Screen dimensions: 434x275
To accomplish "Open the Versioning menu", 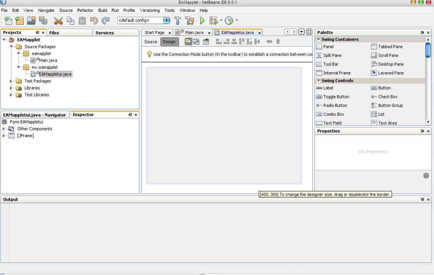I will point(150,10).
